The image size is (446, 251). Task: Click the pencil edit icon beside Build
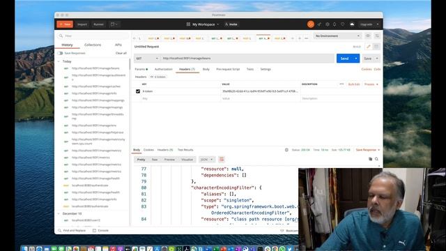(x=369, y=47)
